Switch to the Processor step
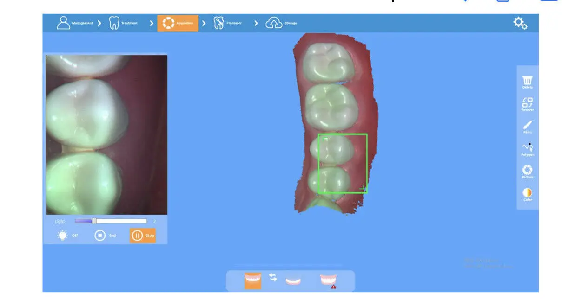This screenshot has height=299, width=562. click(x=228, y=23)
